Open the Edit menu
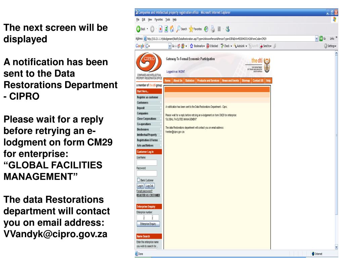The image size is (344, 258). point(143,19)
